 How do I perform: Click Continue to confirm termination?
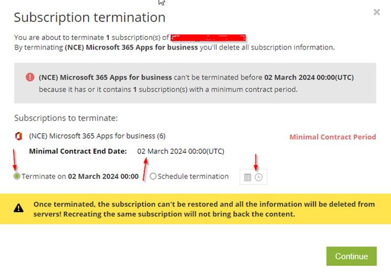351,256
